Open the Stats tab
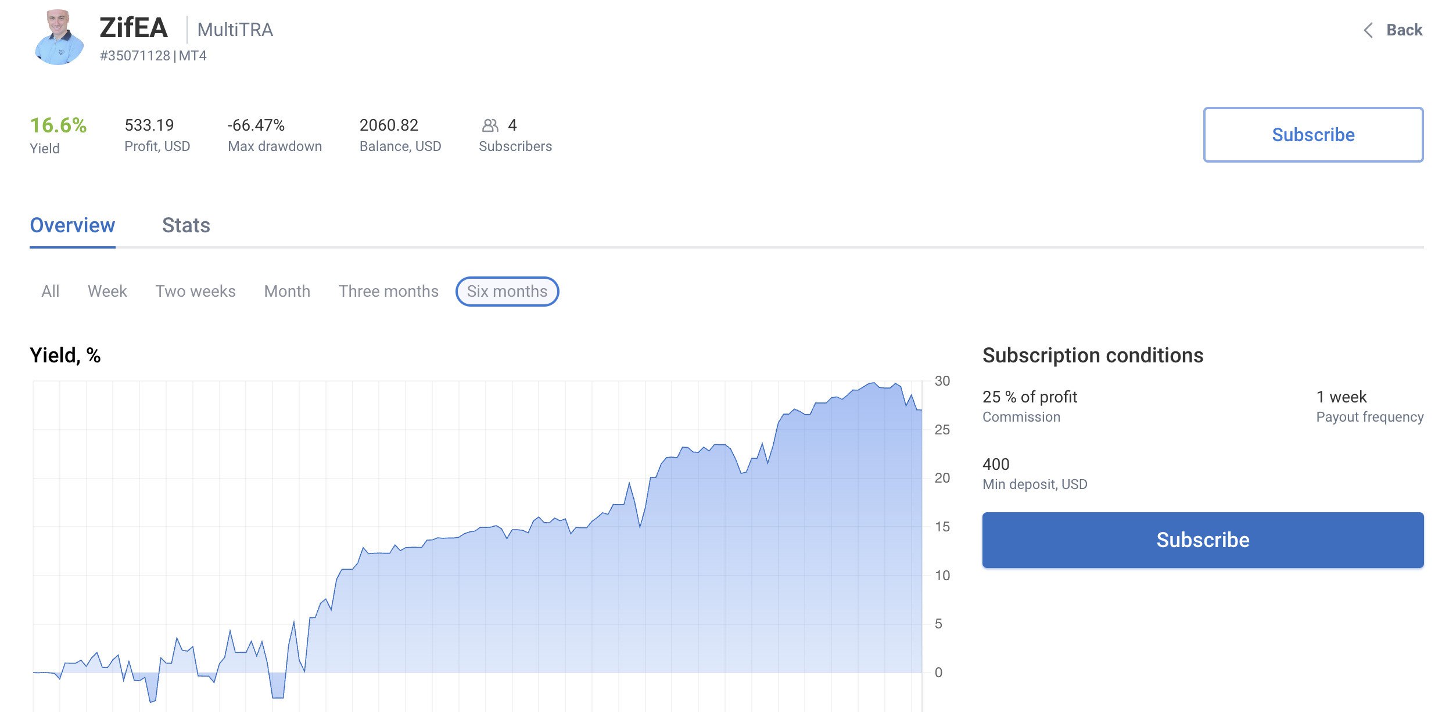 point(186,225)
